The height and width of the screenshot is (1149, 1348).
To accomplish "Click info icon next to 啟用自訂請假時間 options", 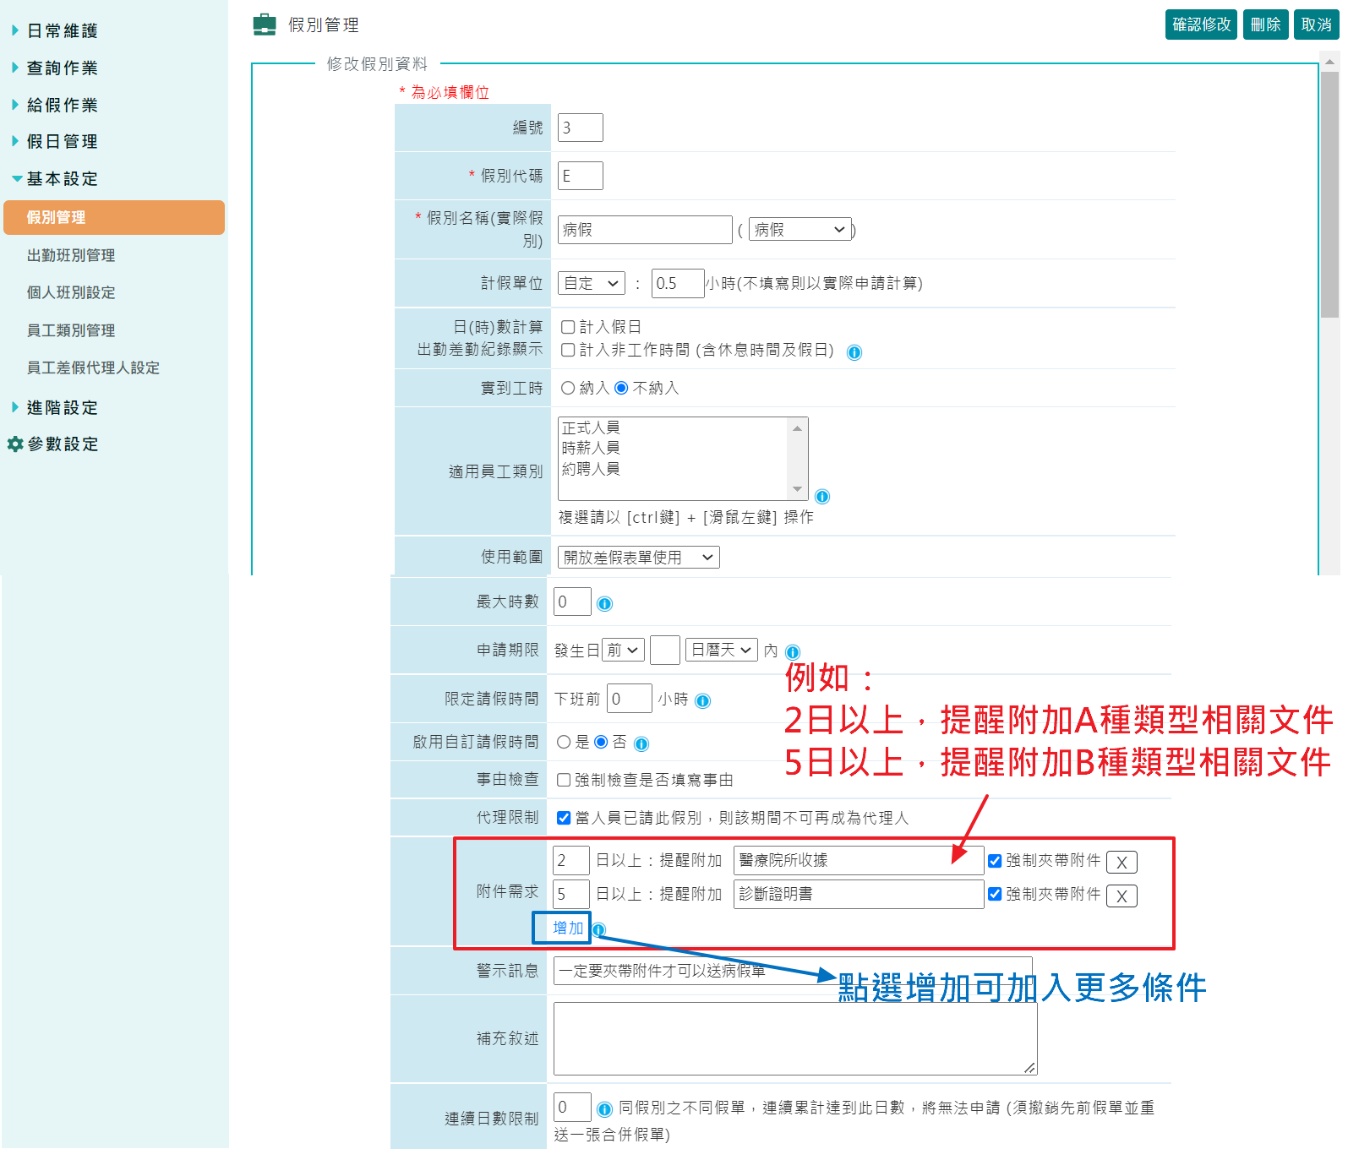I will point(641,743).
